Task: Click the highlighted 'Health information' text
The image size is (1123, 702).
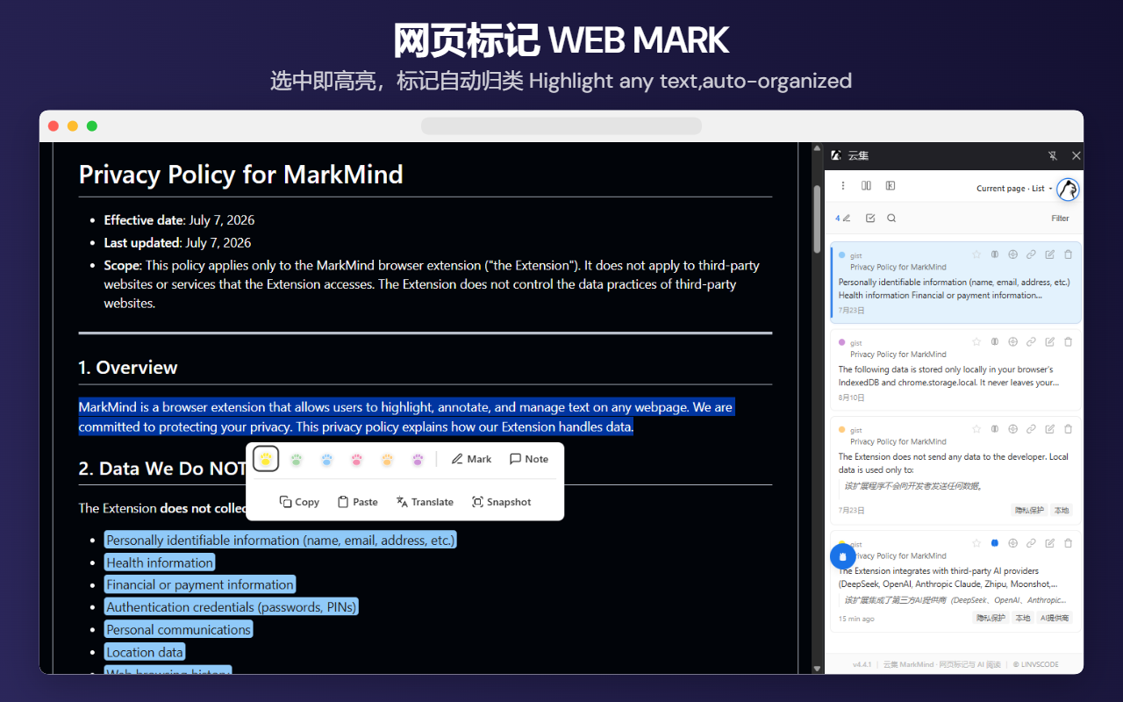Action: tap(160, 562)
